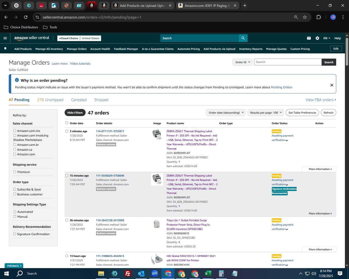
Task: Close the Feedback tab button
Action: pyautogui.click(x=21, y=266)
